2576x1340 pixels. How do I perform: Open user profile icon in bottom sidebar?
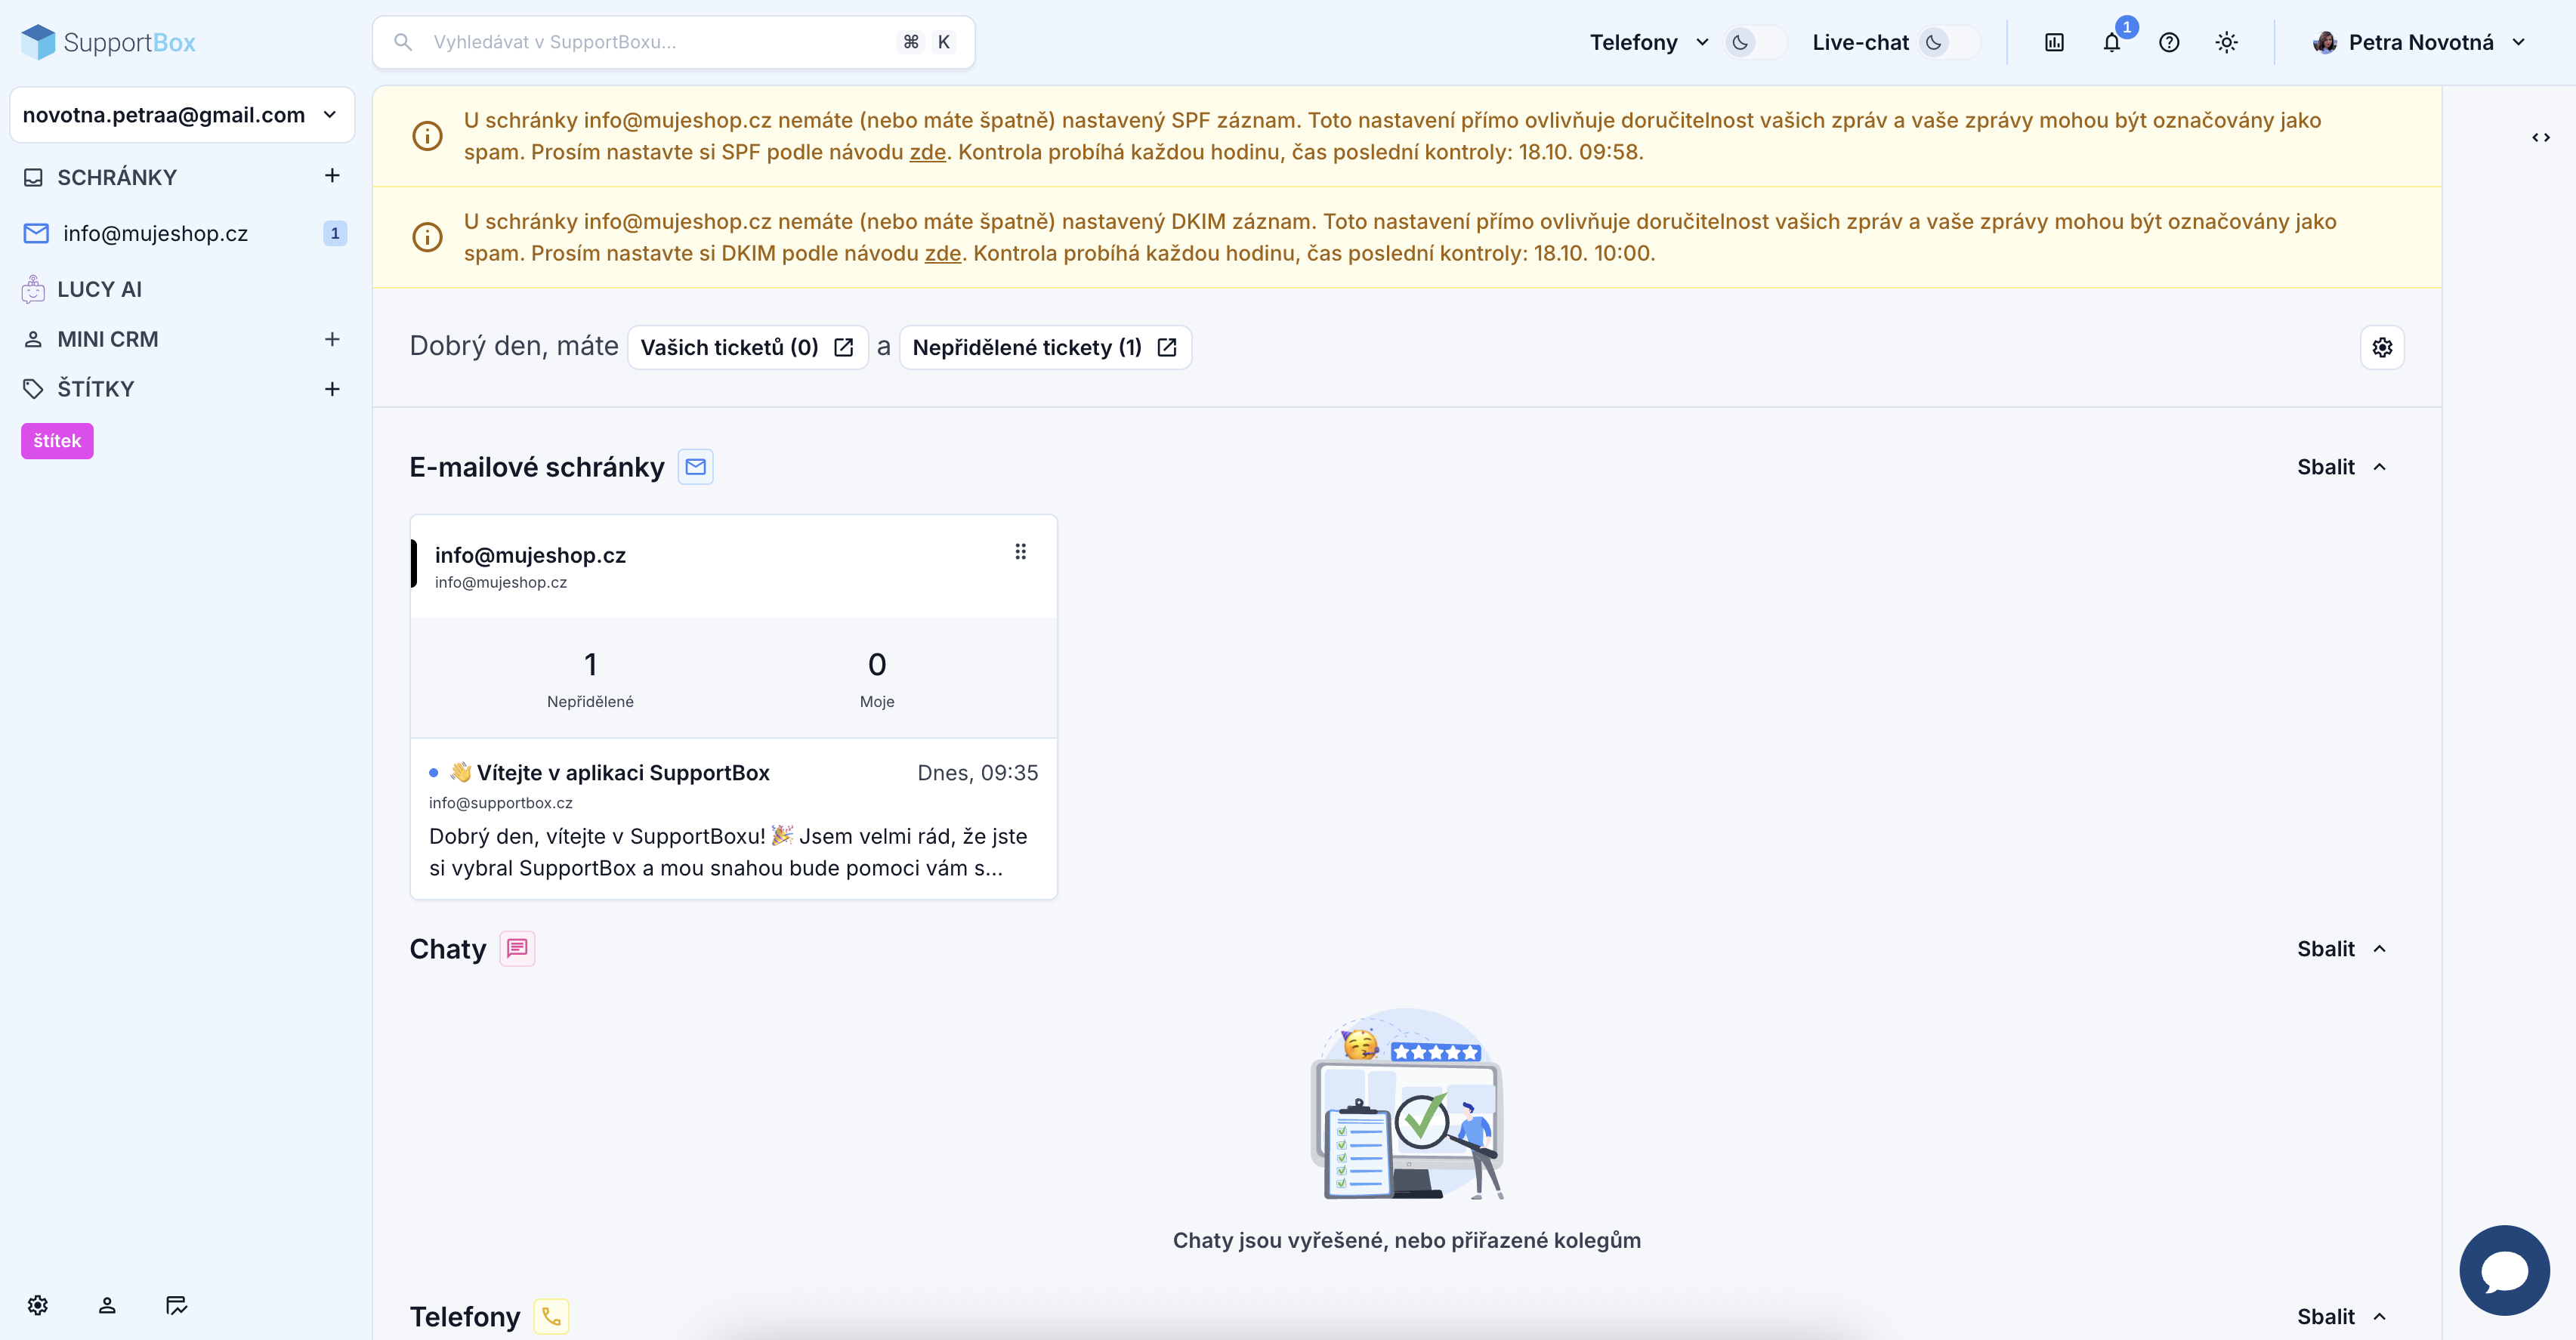tap(107, 1305)
